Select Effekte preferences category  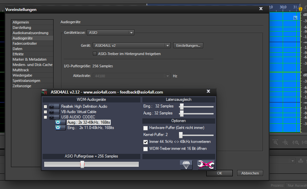32,54
